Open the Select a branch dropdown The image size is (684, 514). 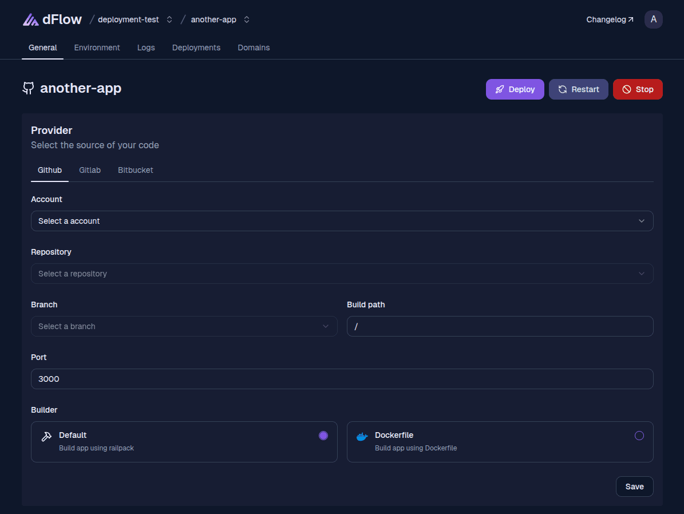click(184, 326)
